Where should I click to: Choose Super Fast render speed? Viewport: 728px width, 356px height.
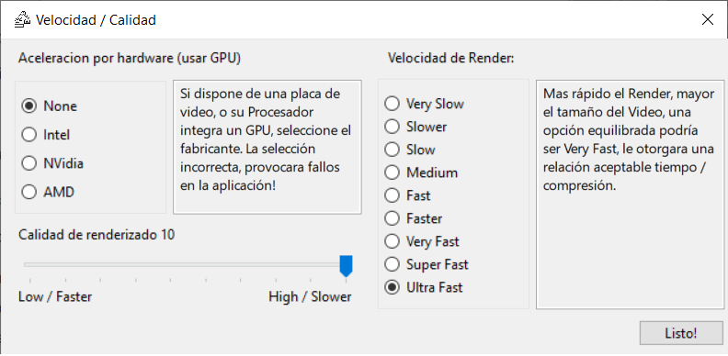point(427,264)
